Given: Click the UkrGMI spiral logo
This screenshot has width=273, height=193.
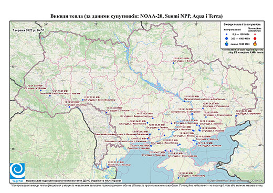Looking at the screenshot, I should (17, 171).
